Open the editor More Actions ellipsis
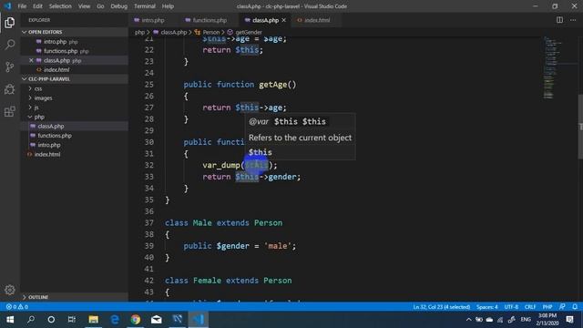 pos(573,20)
